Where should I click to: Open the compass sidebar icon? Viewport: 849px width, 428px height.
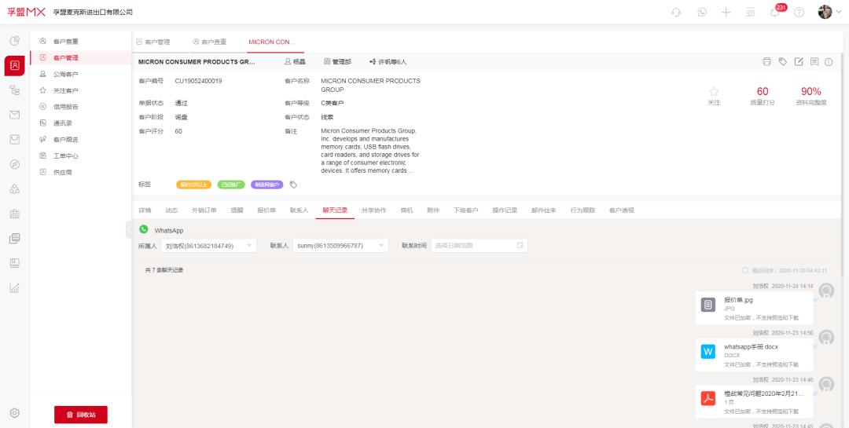(15, 164)
